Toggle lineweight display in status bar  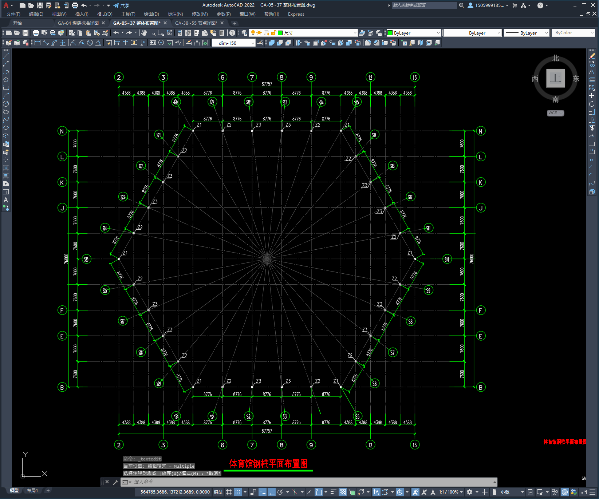pyautogui.click(x=333, y=492)
